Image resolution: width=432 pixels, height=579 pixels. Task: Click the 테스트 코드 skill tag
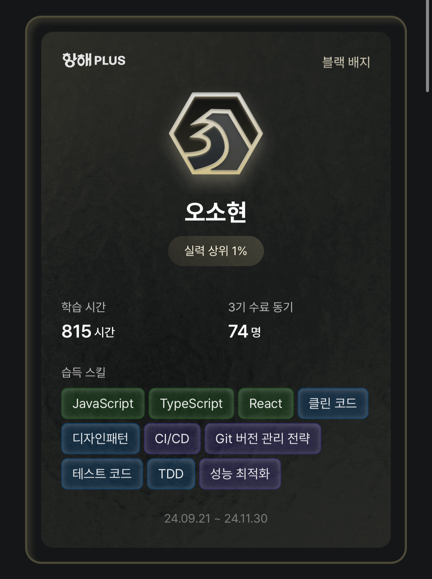pyautogui.click(x=102, y=474)
